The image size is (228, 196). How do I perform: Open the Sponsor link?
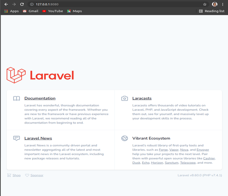coord(37,175)
